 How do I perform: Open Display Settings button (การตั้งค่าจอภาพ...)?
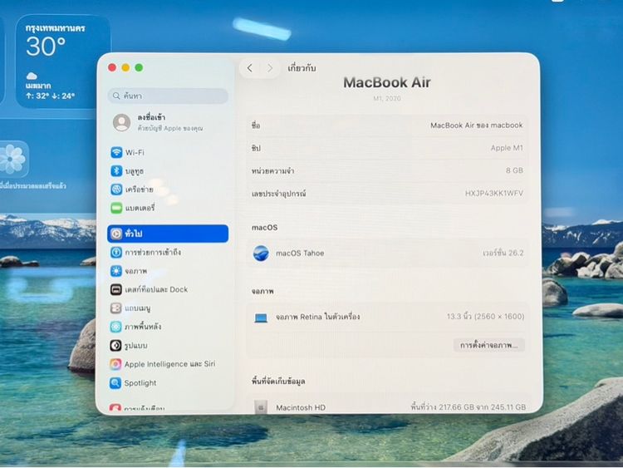coord(489,345)
